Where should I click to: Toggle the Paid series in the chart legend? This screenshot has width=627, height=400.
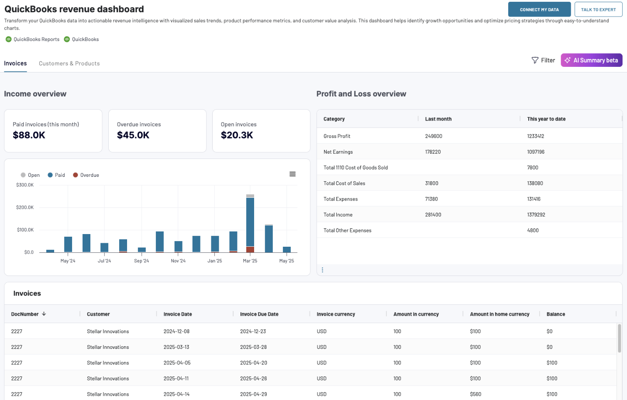[x=56, y=175]
